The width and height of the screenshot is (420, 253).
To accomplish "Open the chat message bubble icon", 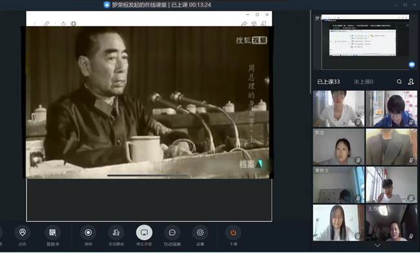I will point(172,233).
